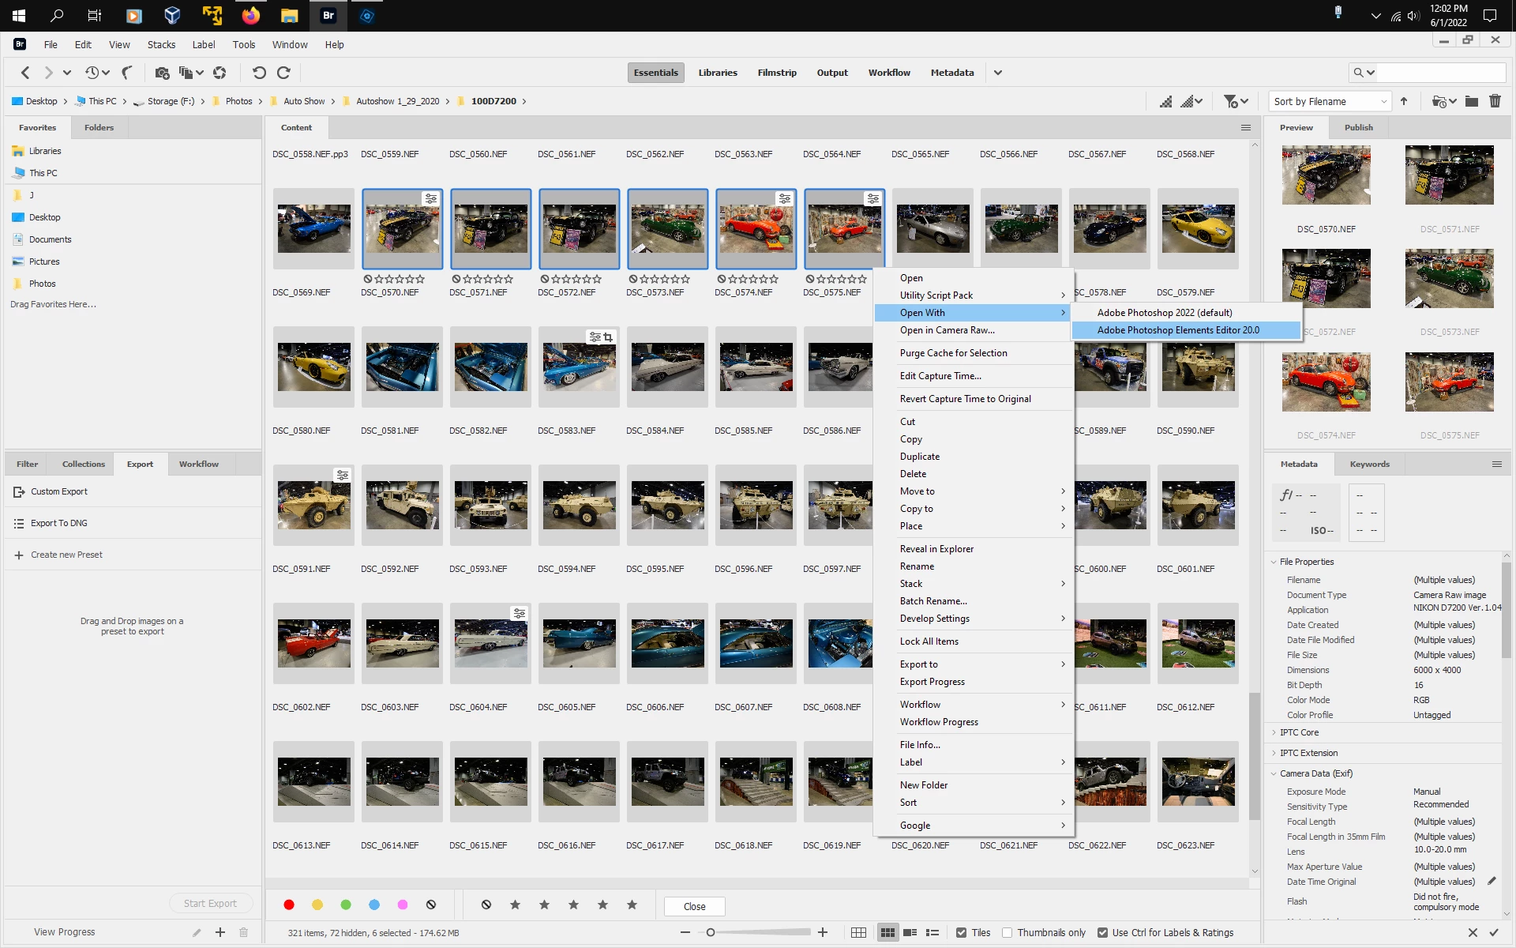Click the ascending sort order arrow
The height and width of the screenshot is (948, 1516).
click(1404, 101)
